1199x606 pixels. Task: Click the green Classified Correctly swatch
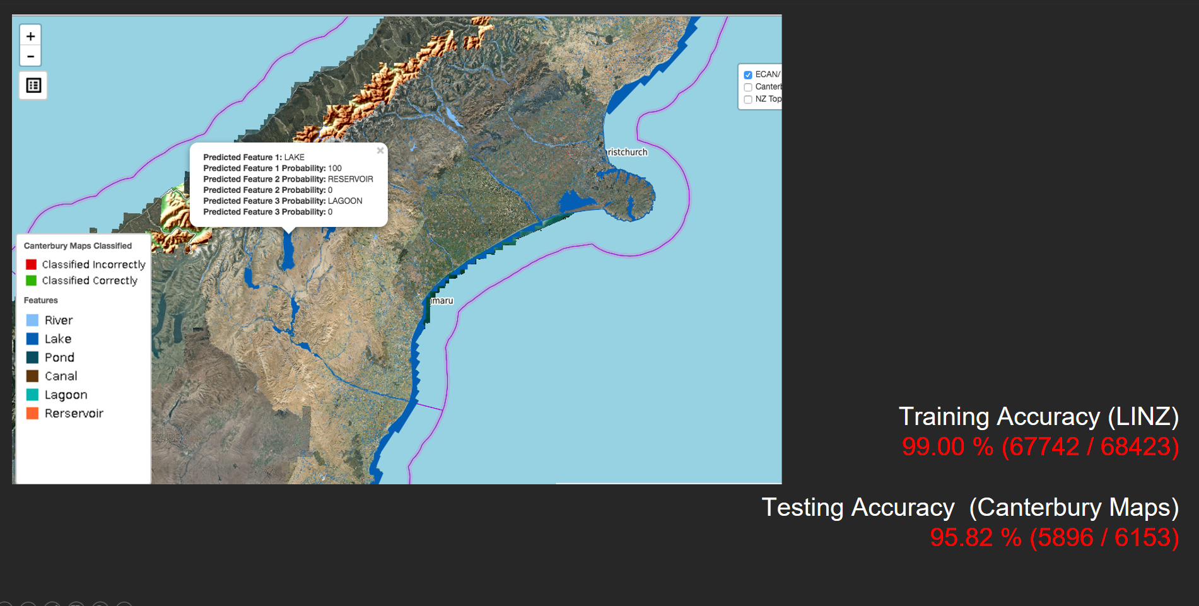31,281
